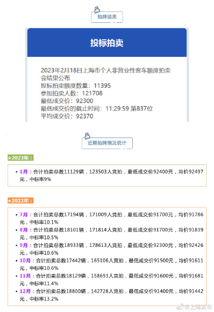Click 合计拍卖总数17442辆 in the October row
This screenshot has width=214, height=312.
click(x=61, y=260)
